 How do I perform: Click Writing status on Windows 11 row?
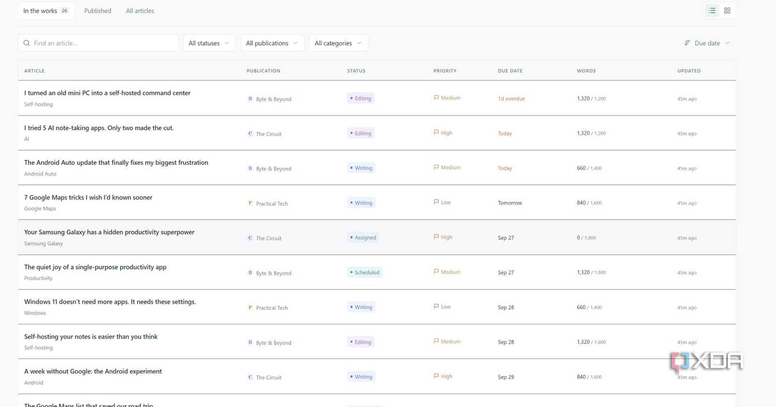click(x=361, y=307)
